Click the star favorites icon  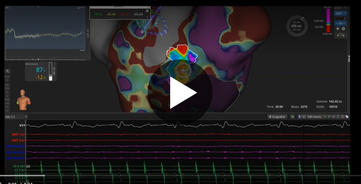pos(338,28)
